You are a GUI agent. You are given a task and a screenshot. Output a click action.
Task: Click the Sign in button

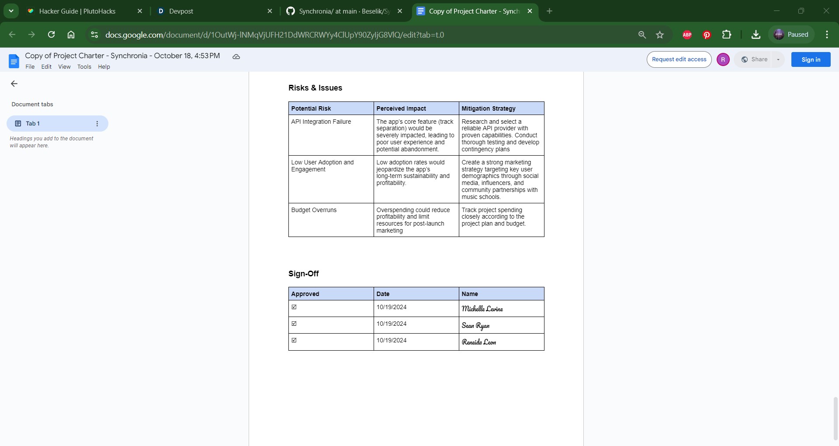pyautogui.click(x=811, y=59)
